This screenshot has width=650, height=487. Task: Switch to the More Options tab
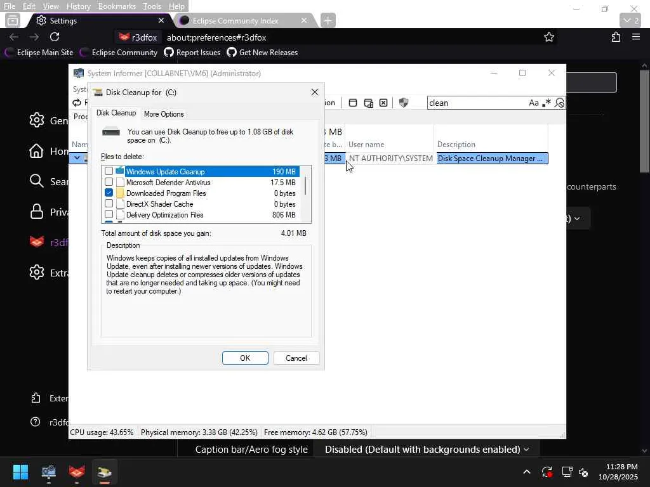point(164,114)
